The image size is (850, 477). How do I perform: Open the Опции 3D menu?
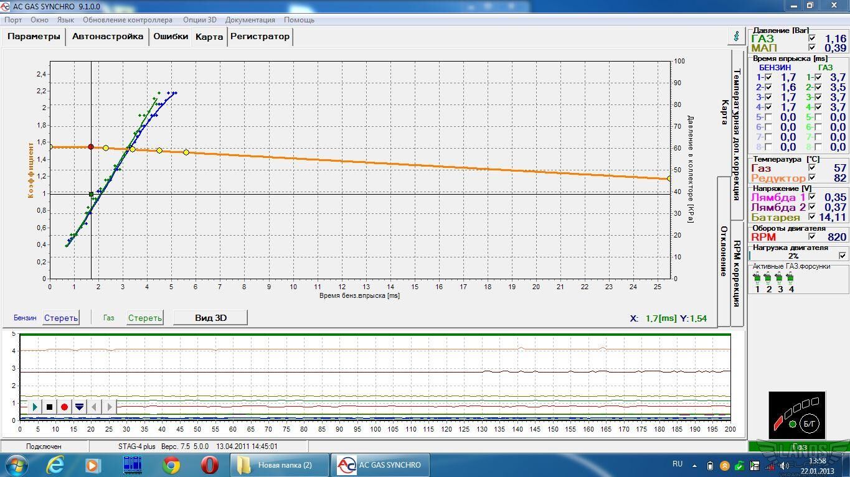(x=199, y=20)
